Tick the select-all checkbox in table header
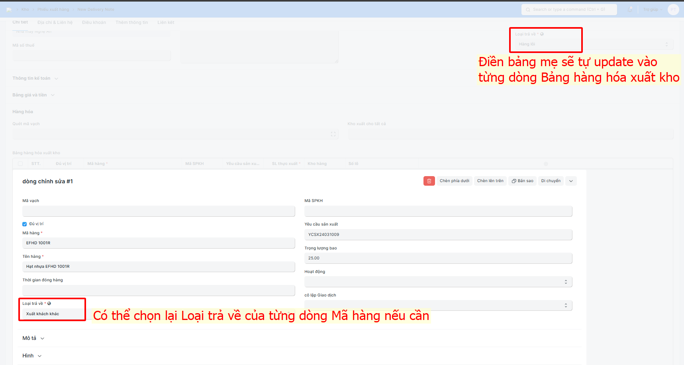684x365 pixels. (x=20, y=164)
